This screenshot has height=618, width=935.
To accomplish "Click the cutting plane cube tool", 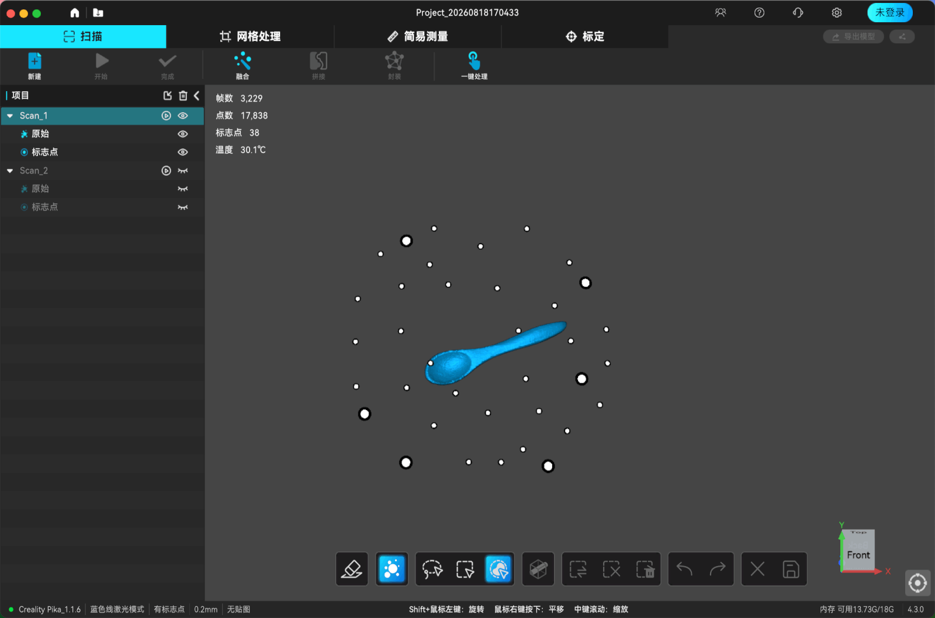I will click(x=538, y=569).
